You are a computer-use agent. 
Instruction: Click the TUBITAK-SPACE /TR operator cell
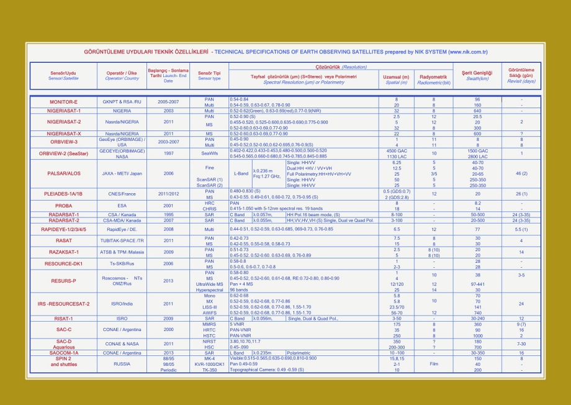tap(122, 240)
